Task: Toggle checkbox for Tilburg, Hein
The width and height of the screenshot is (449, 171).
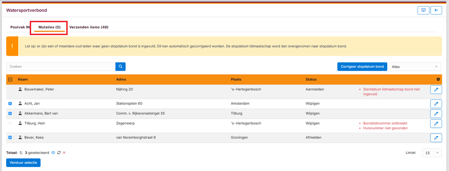Action: click(x=10, y=123)
